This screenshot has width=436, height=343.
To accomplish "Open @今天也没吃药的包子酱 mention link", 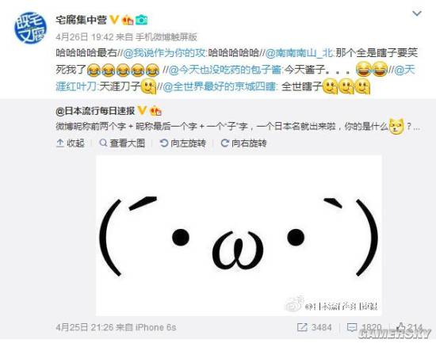I will pyautogui.click(x=225, y=70).
